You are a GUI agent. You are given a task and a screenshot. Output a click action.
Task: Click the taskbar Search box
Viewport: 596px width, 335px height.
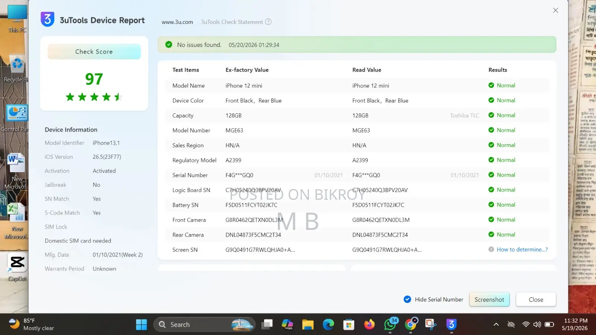pos(204,325)
